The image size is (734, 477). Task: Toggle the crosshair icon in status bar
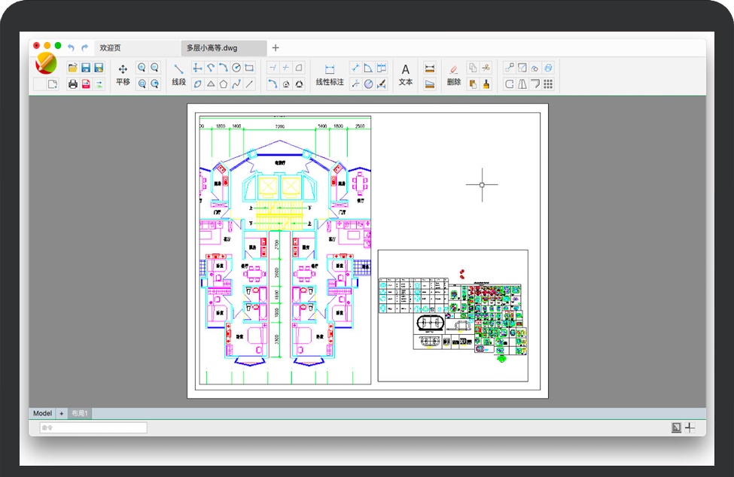coord(690,427)
